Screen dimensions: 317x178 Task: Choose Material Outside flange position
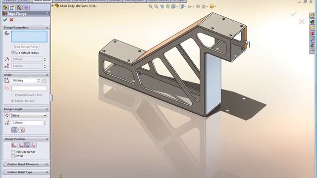pyautogui.click(x=21, y=145)
